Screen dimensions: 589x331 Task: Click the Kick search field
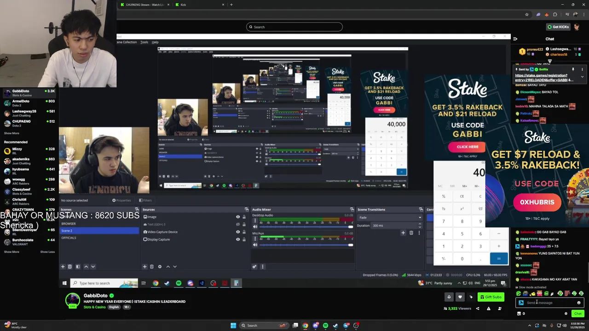[x=294, y=27]
